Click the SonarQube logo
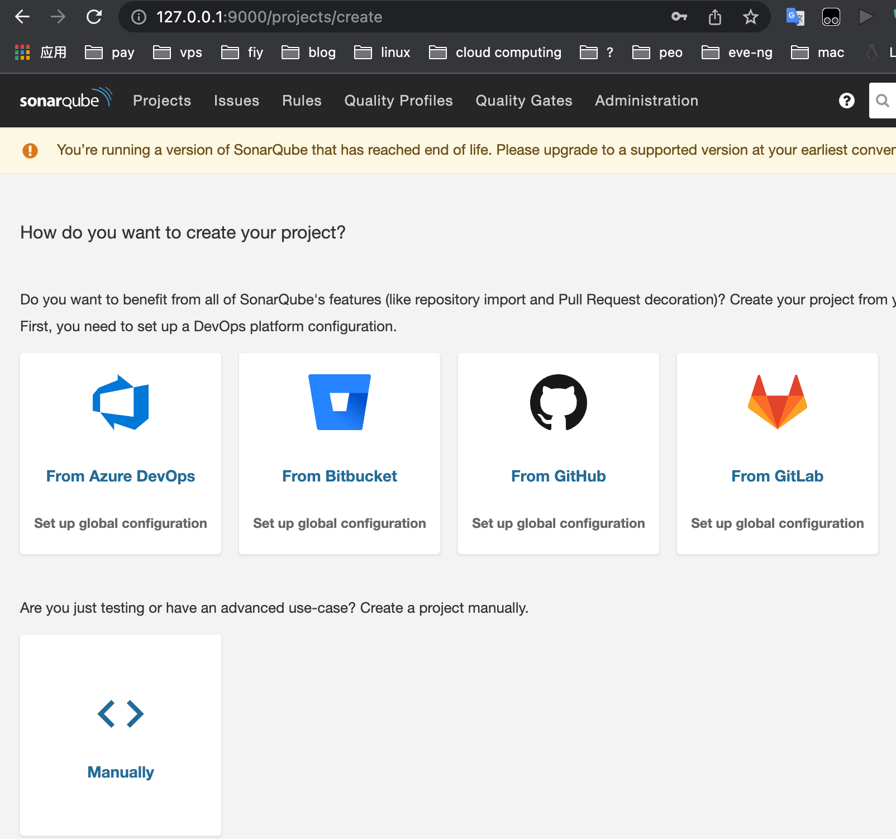This screenshot has width=896, height=839. (66, 98)
